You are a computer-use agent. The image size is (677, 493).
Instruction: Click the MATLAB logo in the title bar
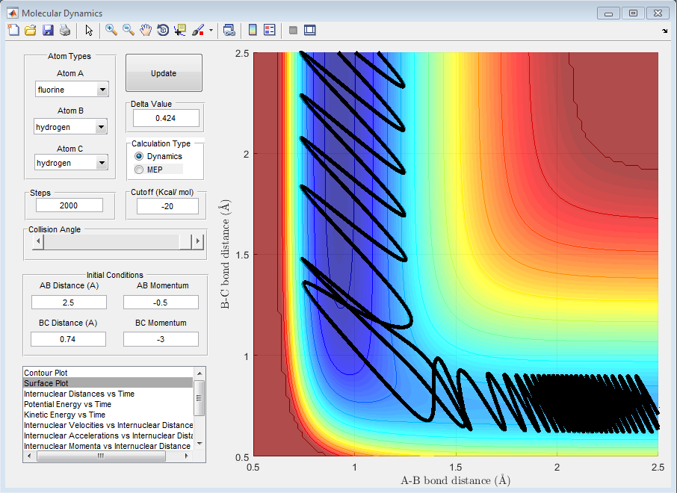pos(13,13)
